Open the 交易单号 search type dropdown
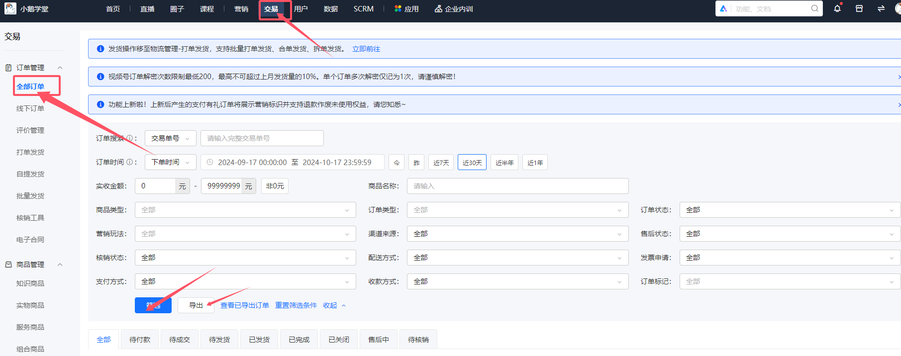Viewport: 901px width, 356px height. click(x=170, y=138)
